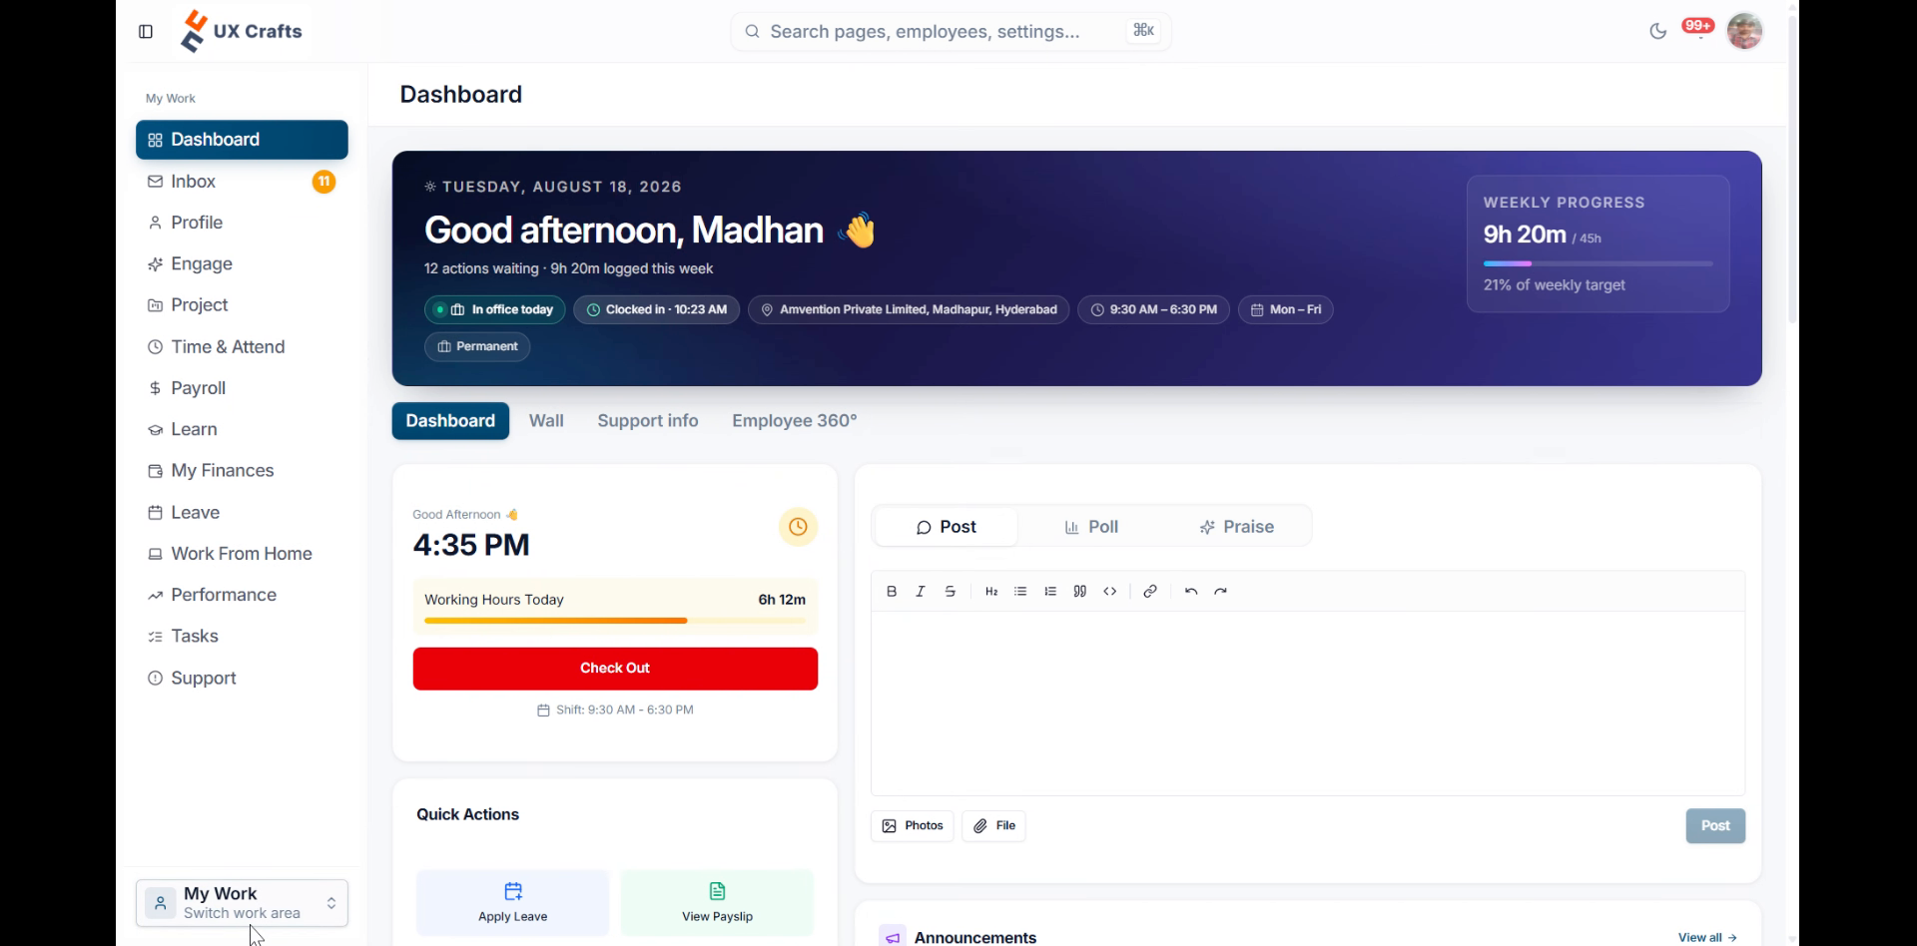Click inside the post text area

(x=1308, y=704)
